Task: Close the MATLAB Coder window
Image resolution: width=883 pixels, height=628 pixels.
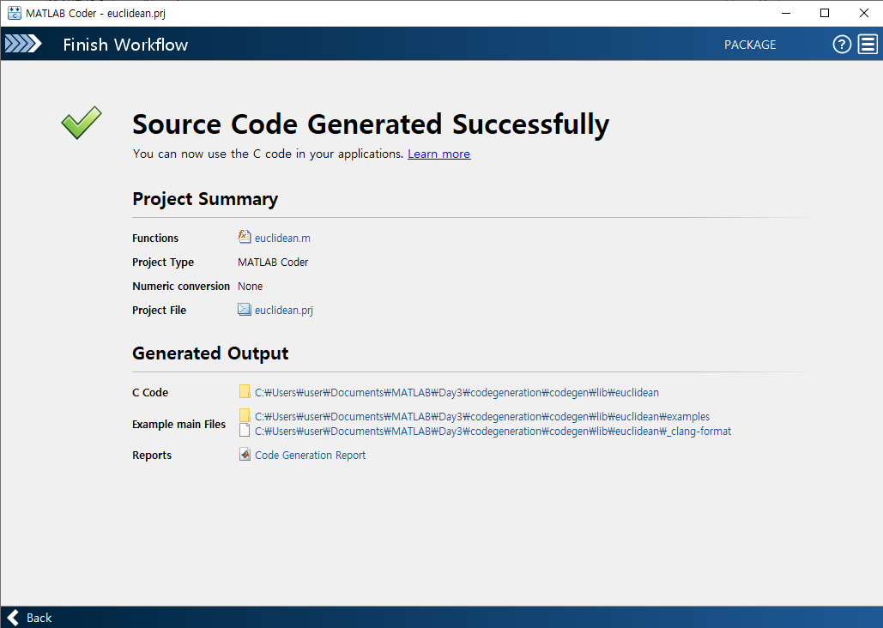Action: coord(863,13)
